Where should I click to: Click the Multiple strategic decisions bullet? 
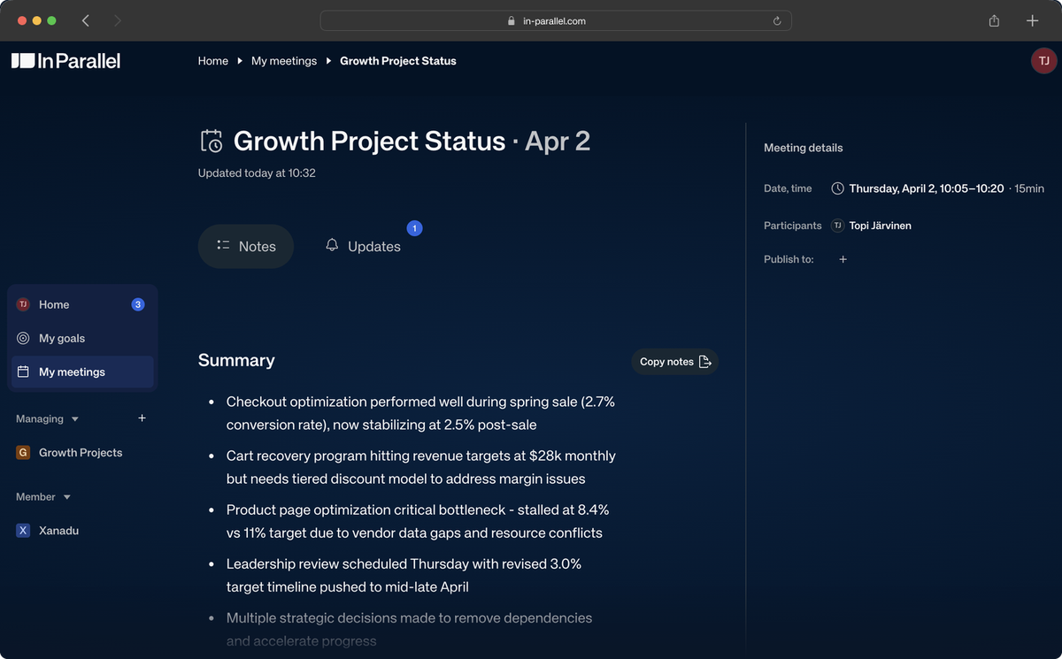tap(409, 629)
